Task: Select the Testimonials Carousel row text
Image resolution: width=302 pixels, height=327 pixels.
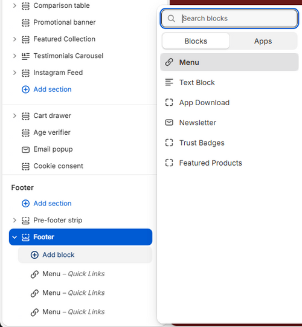Action: 69,56
